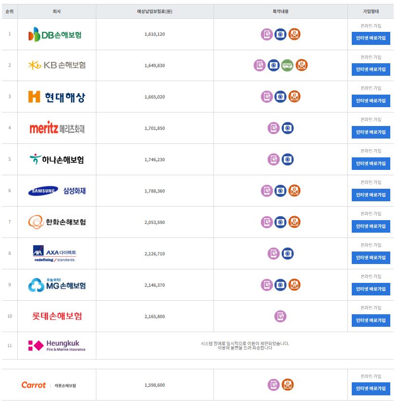Click the orange e-mail icon in KB손해보험 row
Viewport: 398px width, 405px height.
tap(301, 65)
